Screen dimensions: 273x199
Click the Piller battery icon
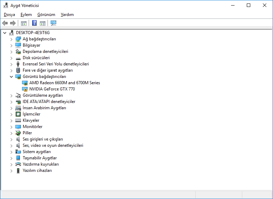(18, 133)
